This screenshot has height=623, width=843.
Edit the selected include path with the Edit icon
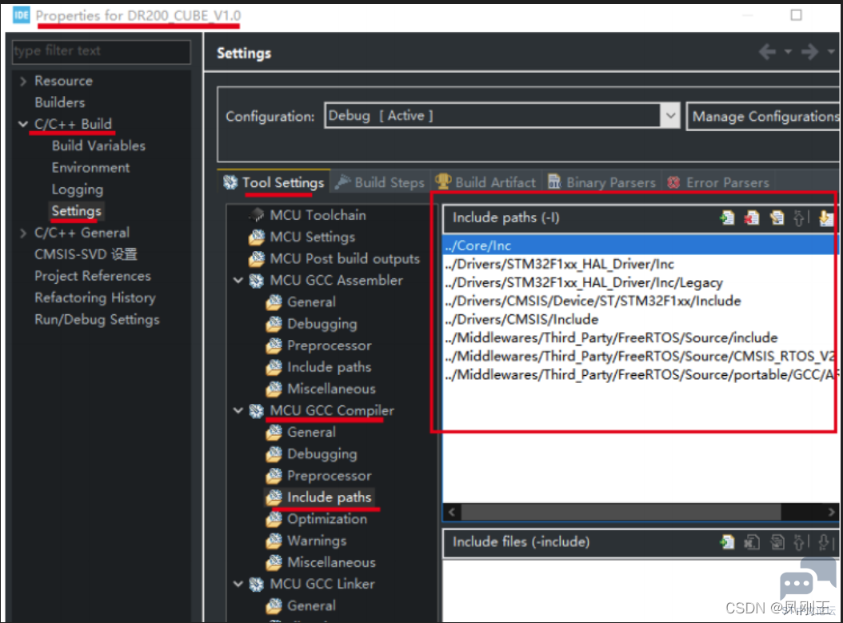click(x=777, y=218)
